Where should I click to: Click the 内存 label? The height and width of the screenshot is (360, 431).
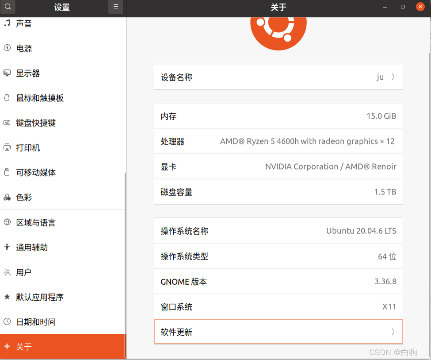(168, 116)
